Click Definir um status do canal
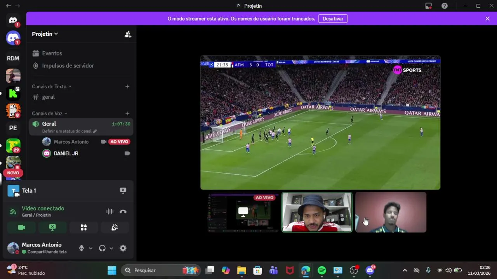 (70, 131)
